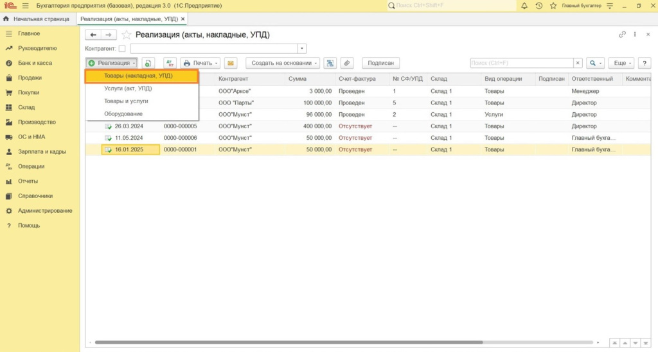This screenshot has height=352, width=658.
Task: Open the Банк и касса section
Action: 35,63
